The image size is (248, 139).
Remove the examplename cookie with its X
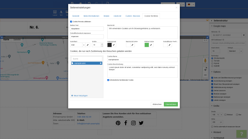[101, 63]
